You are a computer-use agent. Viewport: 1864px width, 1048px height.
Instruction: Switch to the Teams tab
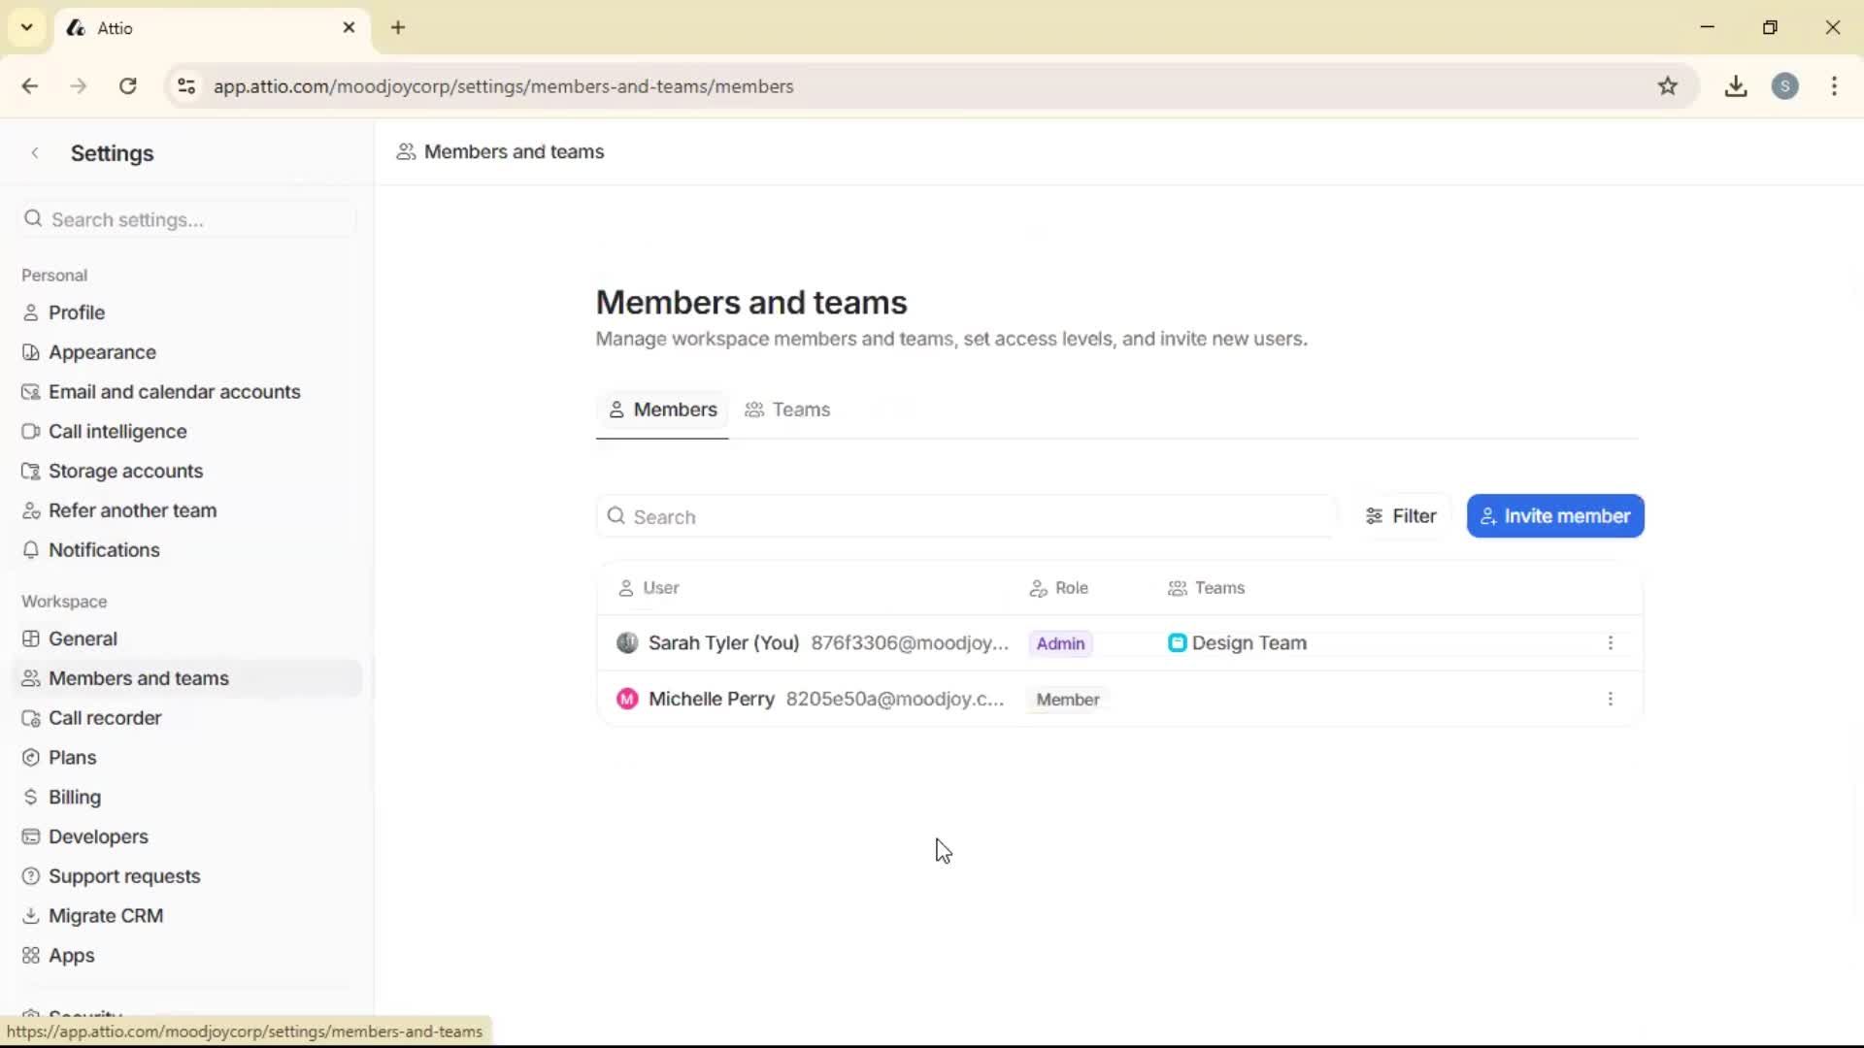[787, 409]
